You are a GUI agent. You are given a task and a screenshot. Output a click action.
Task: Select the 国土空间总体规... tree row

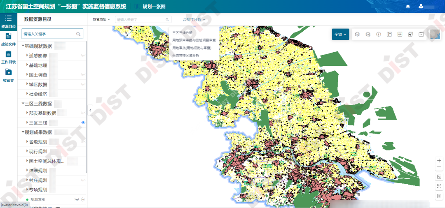click(52, 161)
